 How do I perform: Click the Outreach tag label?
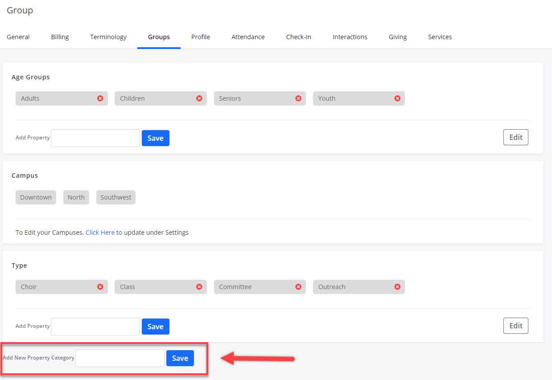tap(332, 287)
